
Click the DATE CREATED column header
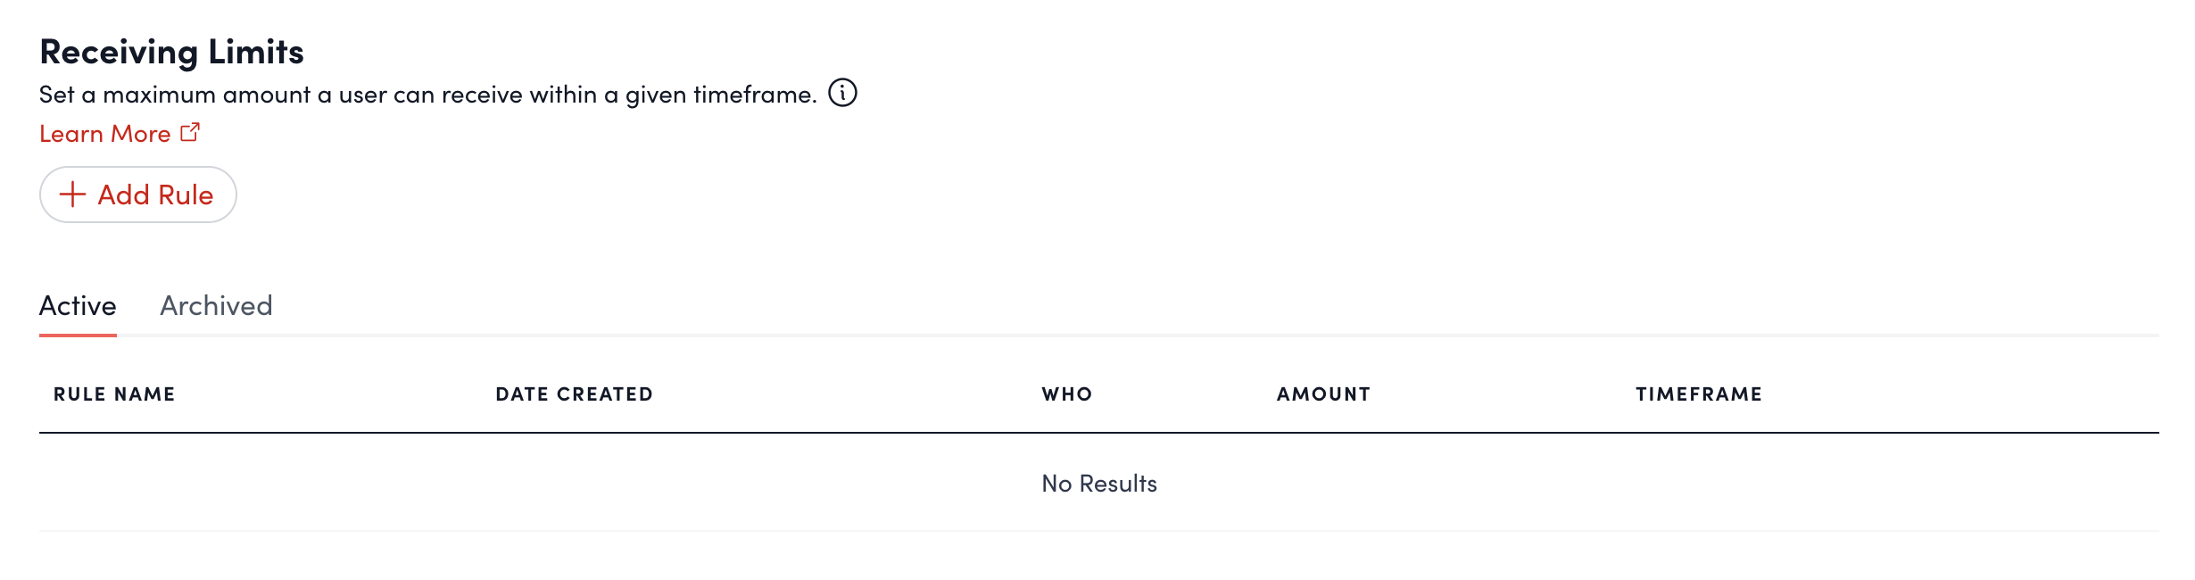click(574, 394)
